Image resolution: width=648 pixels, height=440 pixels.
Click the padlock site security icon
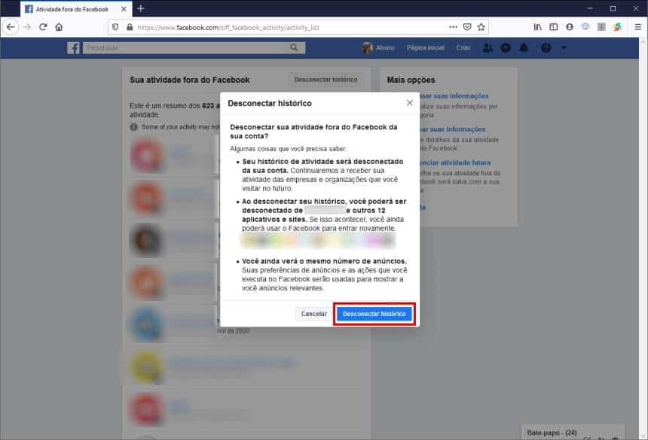(130, 27)
